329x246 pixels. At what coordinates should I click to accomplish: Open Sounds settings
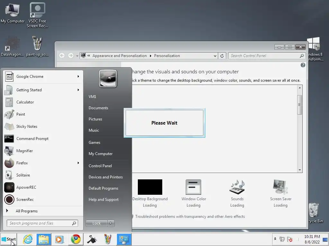tap(237, 193)
